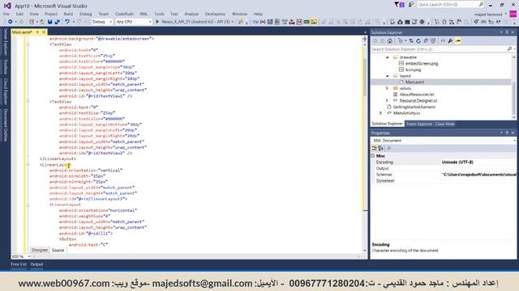Collapse the layout folder
519x291 pixels.
(x=388, y=76)
